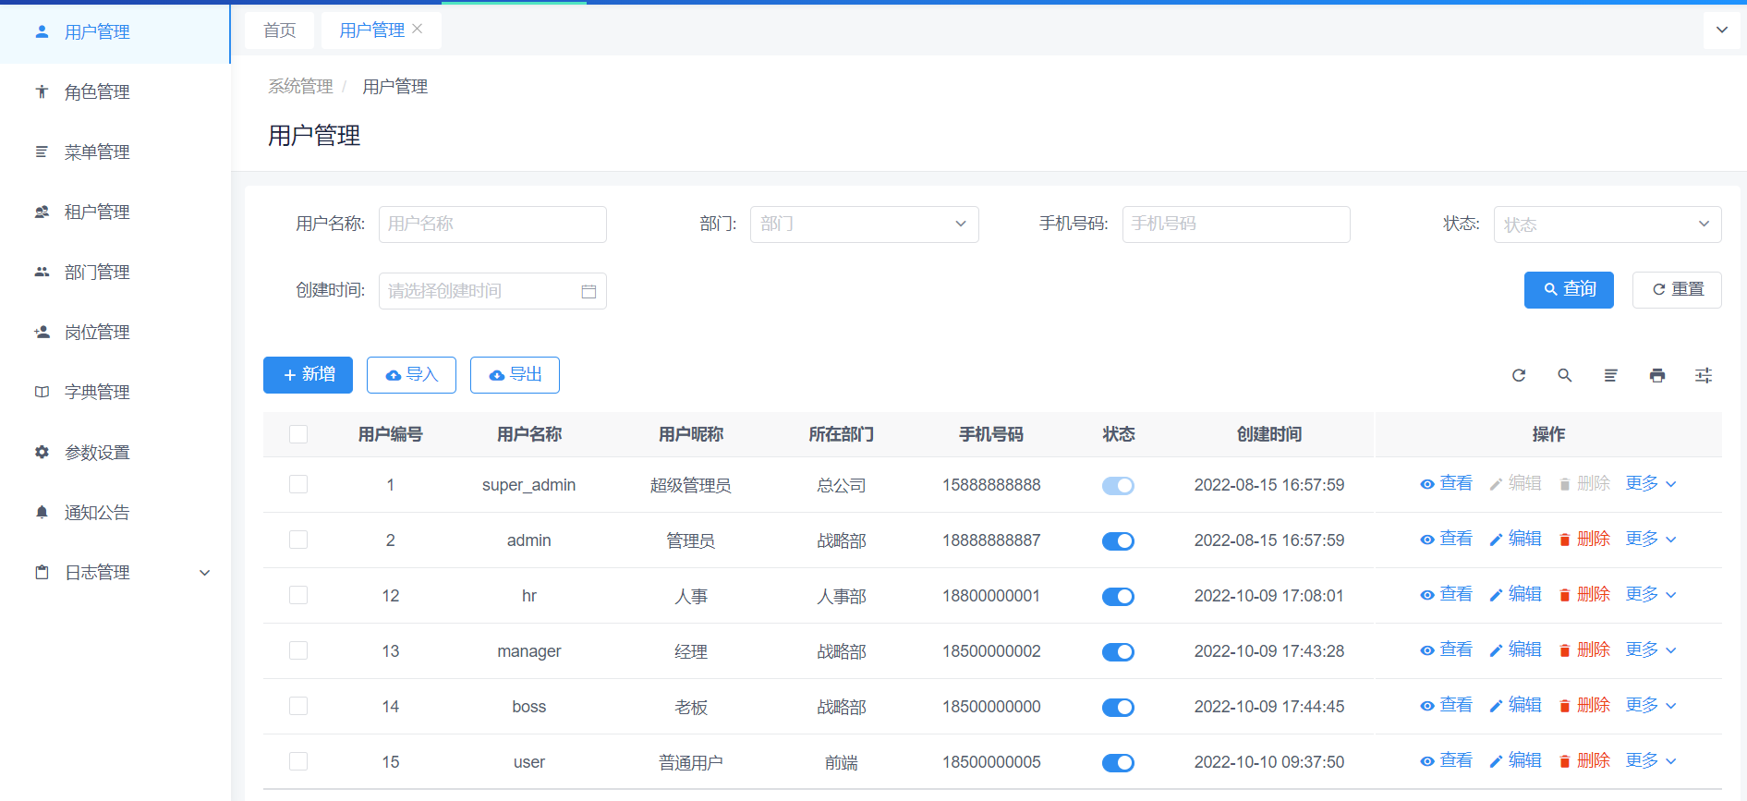The height and width of the screenshot is (801, 1747).
Task: Expand the 日志管理 sidebar chevron
Action: pyautogui.click(x=205, y=573)
